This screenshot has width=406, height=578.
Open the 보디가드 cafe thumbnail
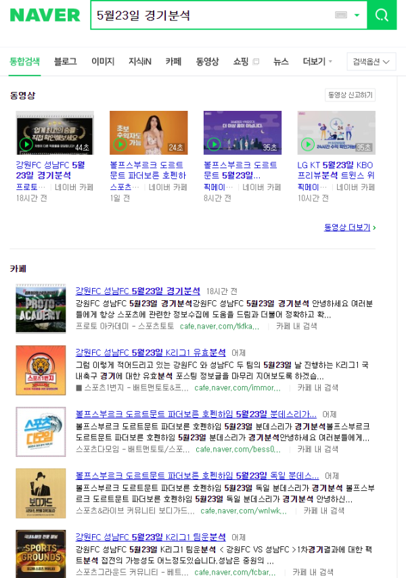click(x=41, y=493)
